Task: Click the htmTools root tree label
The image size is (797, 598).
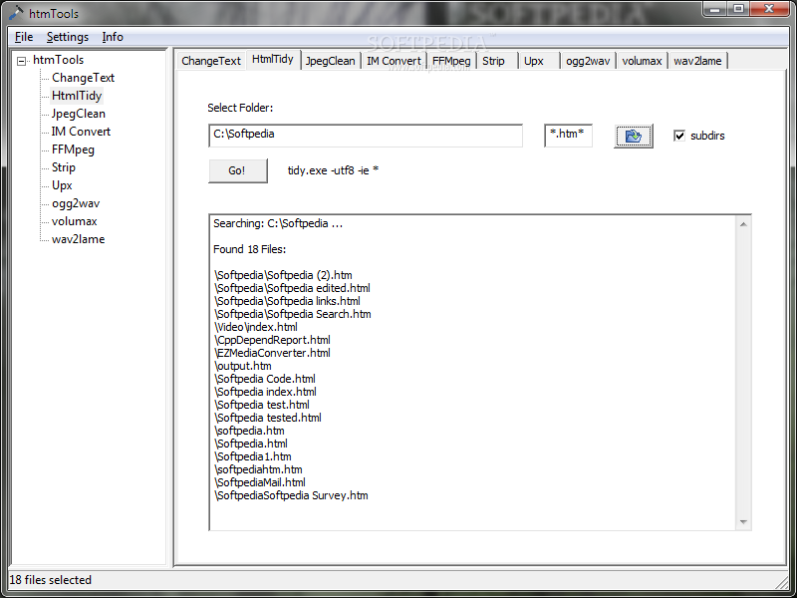Action: tap(58, 60)
